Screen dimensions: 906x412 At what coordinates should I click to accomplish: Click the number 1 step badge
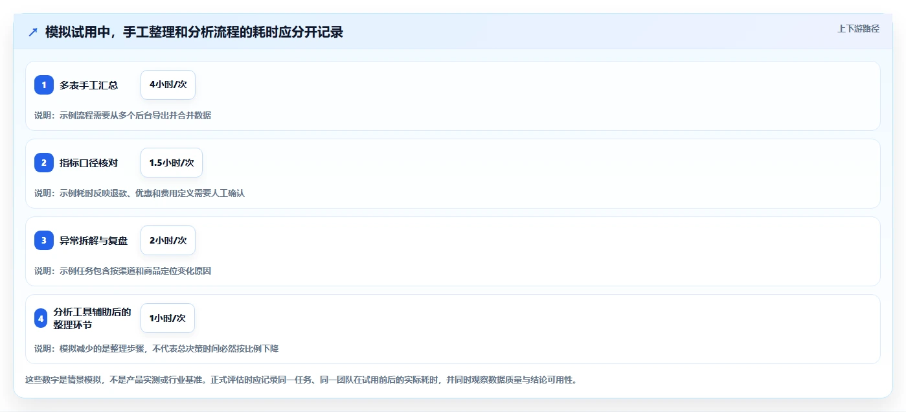click(44, 85)
